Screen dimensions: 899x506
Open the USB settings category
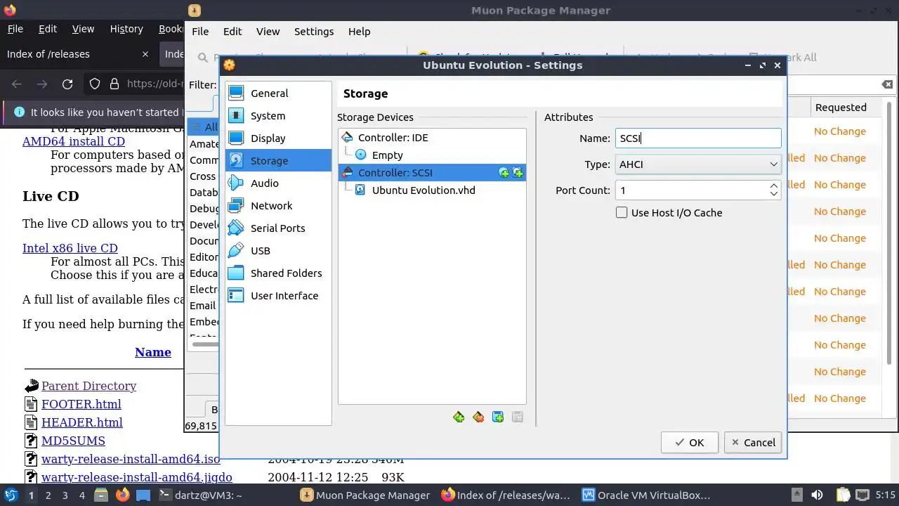coord(278,251)
